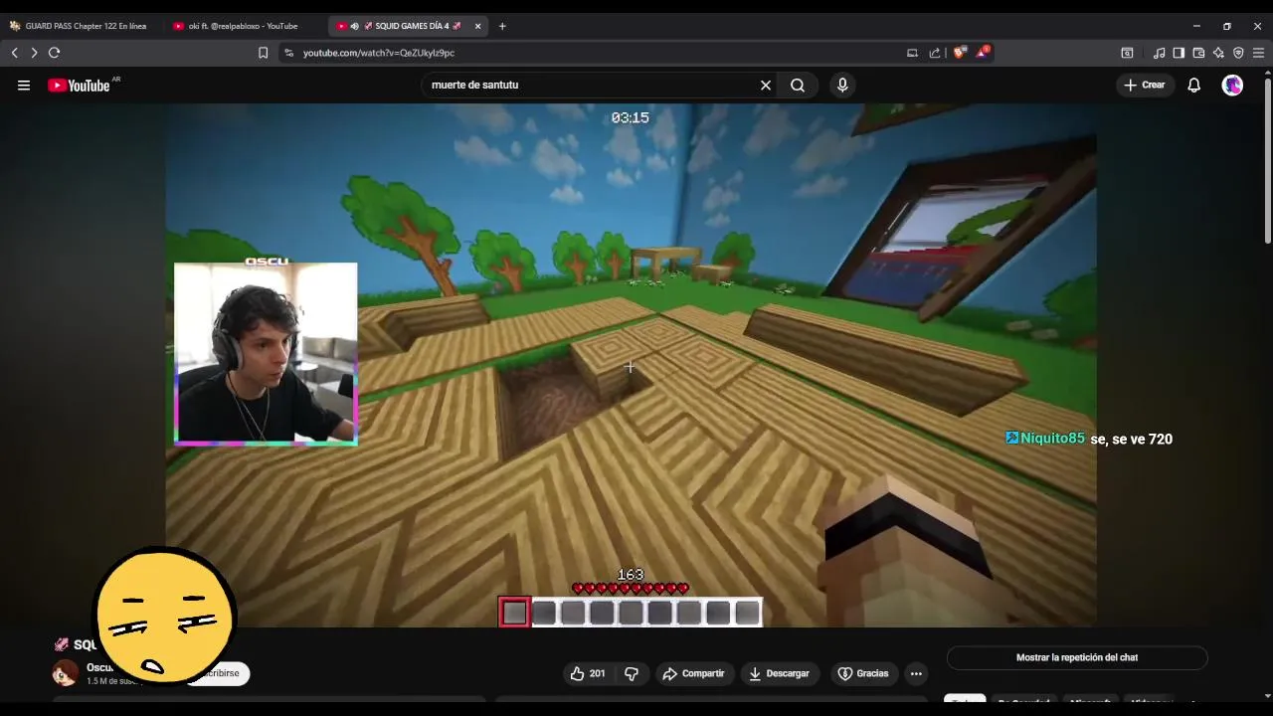
Task: Open Brave Shields lion icon
Action: tap(959, 53)
